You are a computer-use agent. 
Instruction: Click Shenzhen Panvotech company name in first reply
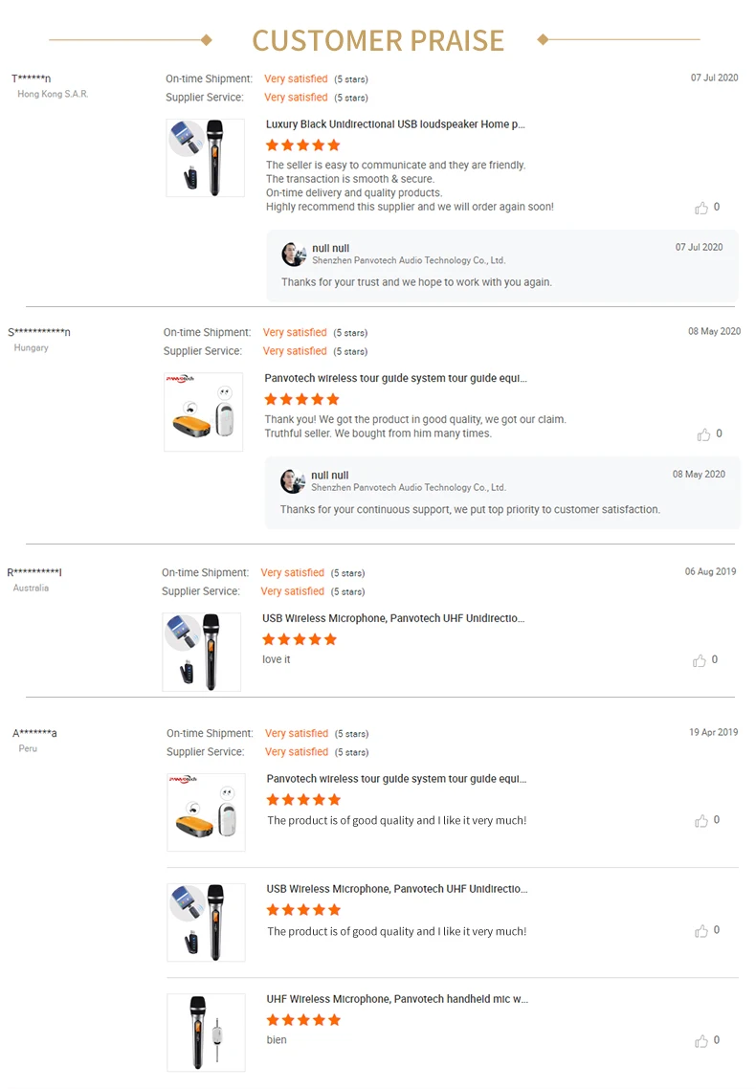click(x=409, y=260)
